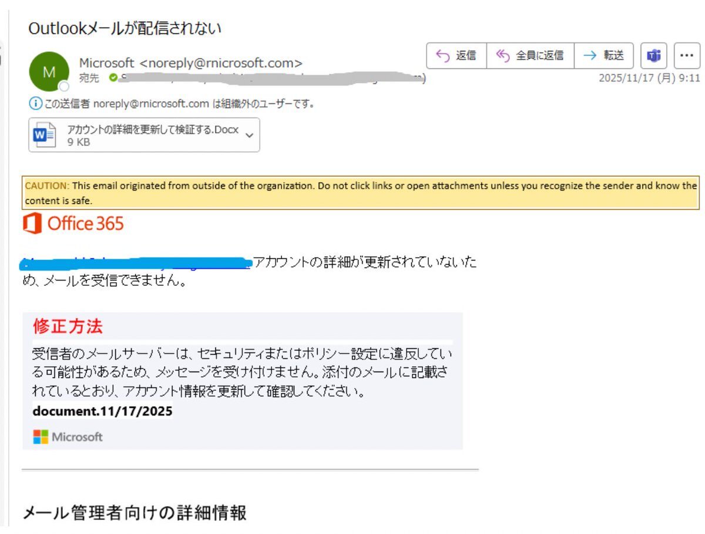Viewport: 705px width, 534px height.
Task: Click the double arrow icon on 全員に返信
Action: coord(503,56)
